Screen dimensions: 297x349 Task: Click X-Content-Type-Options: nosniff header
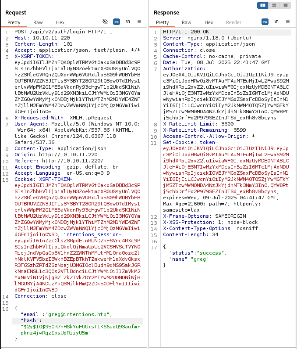(210, 228)
